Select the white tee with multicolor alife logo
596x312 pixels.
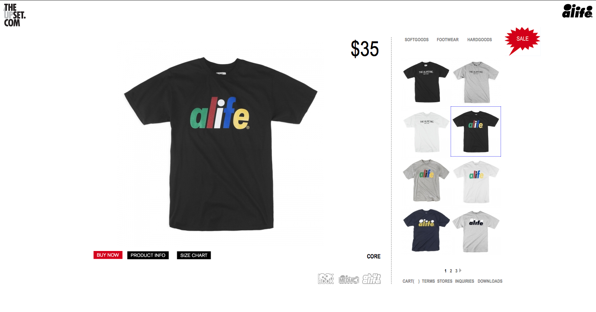pyautogui.click(x=476, y=181)
